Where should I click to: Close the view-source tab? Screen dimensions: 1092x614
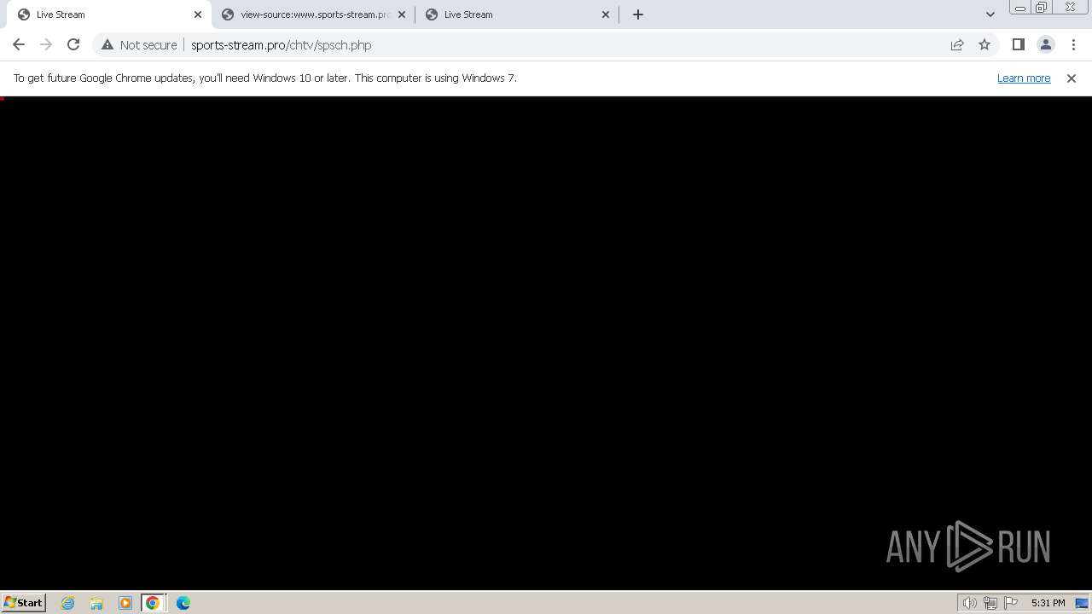pos(402,14)
